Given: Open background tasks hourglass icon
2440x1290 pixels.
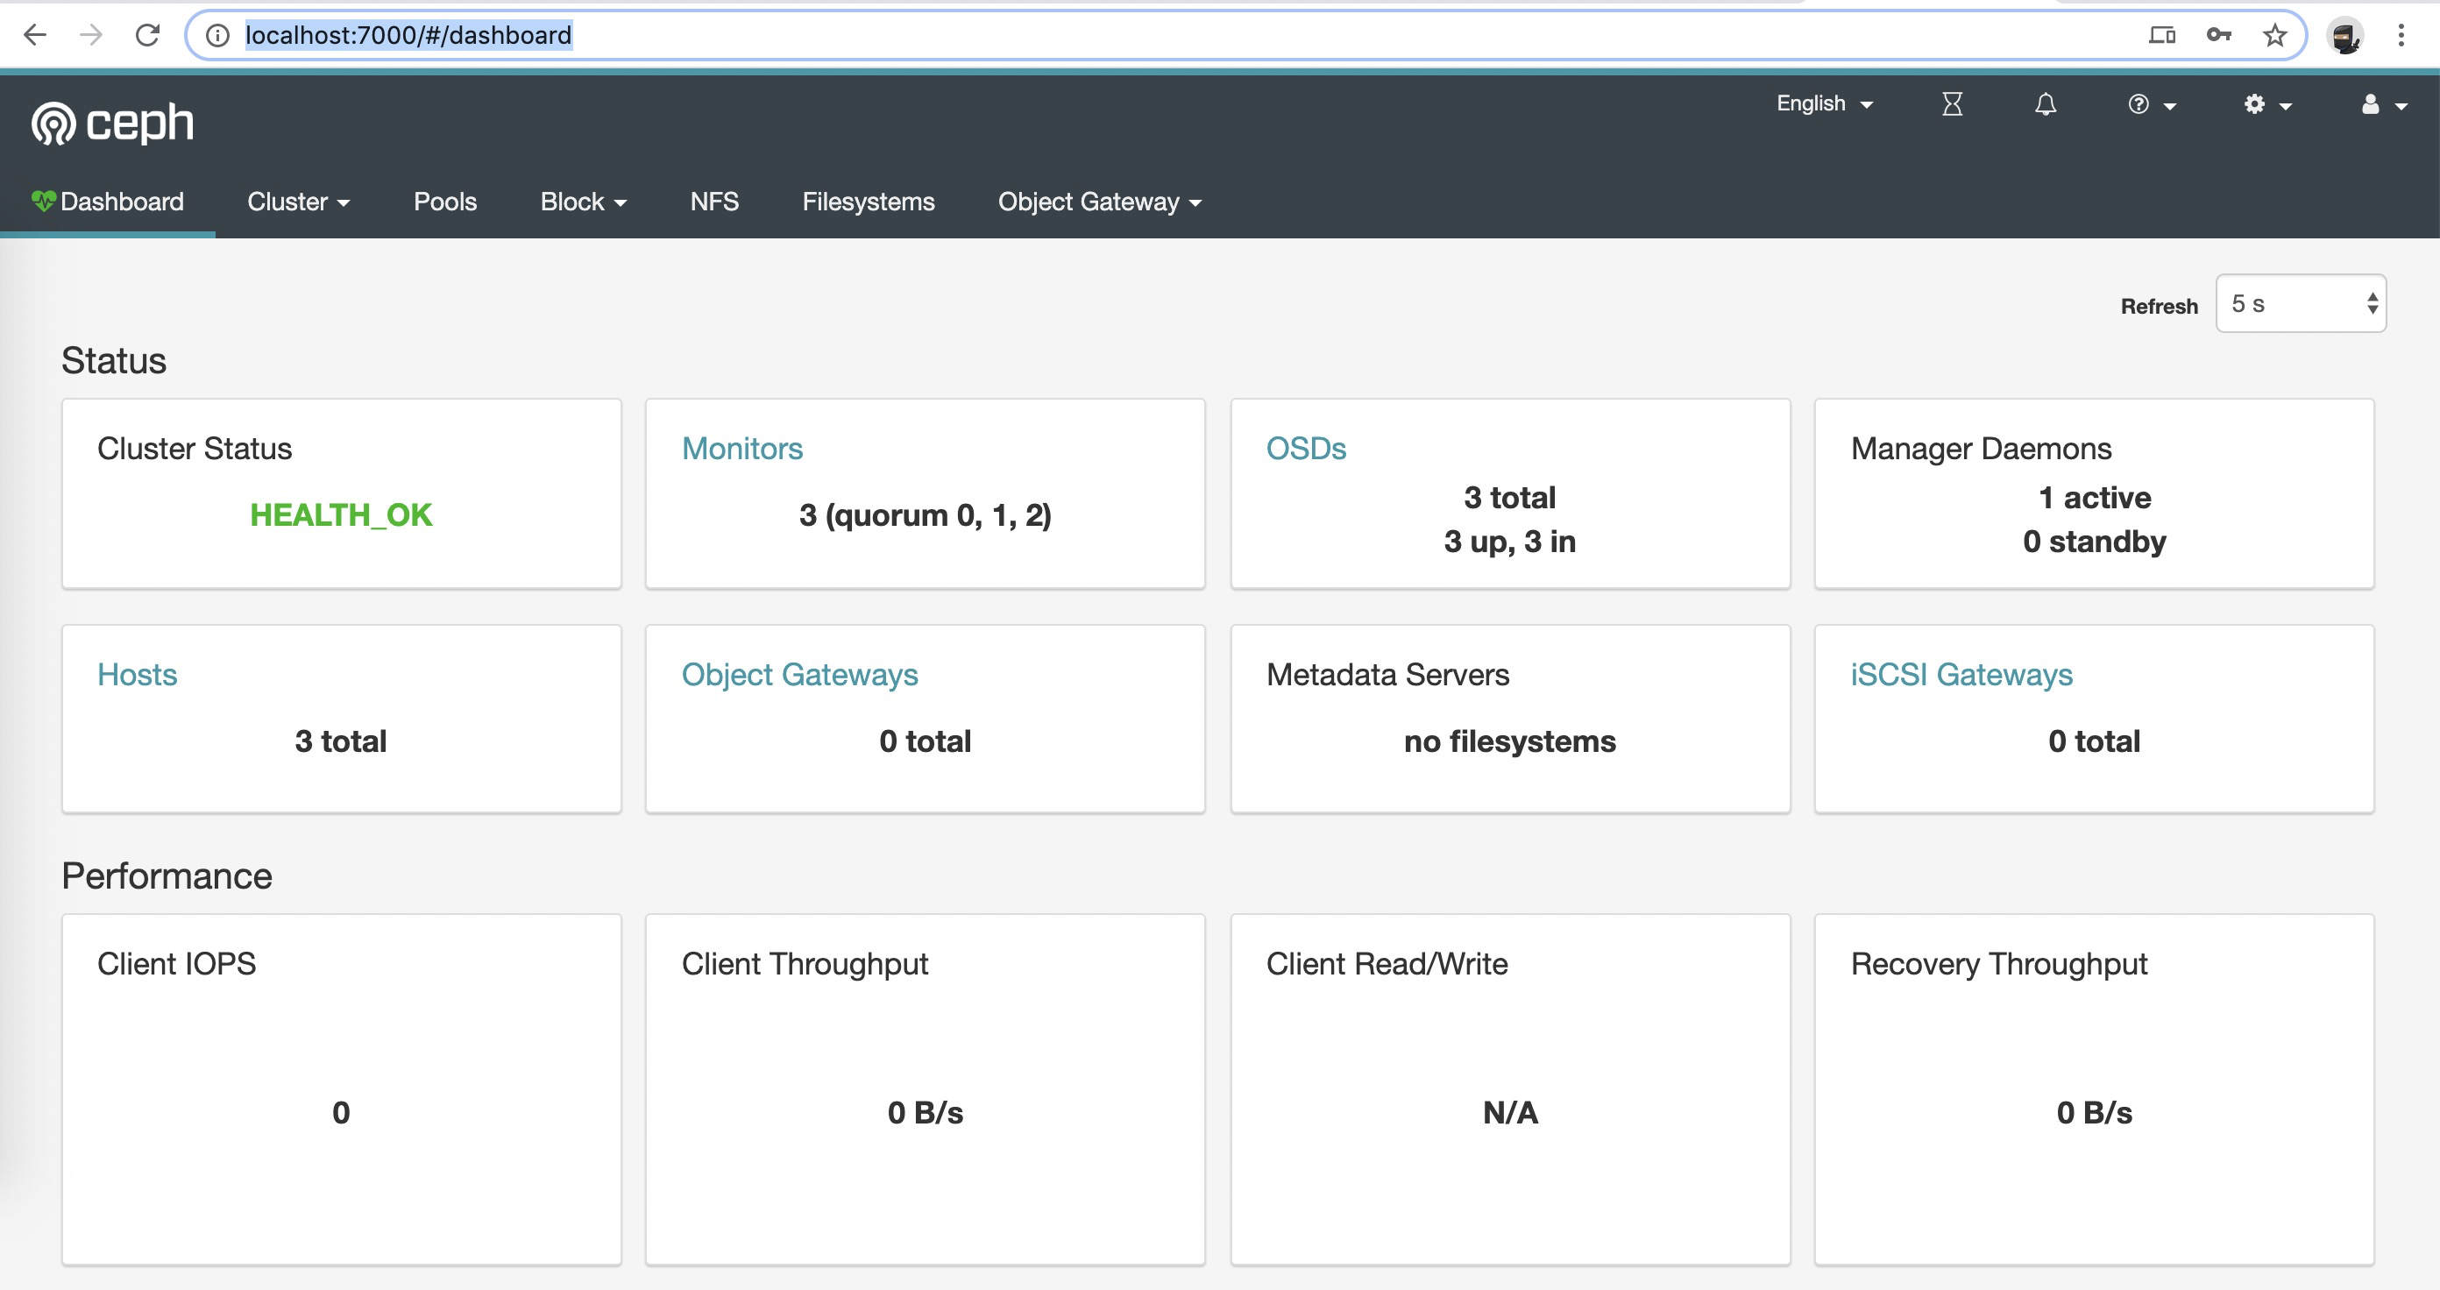Looking at the screenshot, I should (1951, 104).
